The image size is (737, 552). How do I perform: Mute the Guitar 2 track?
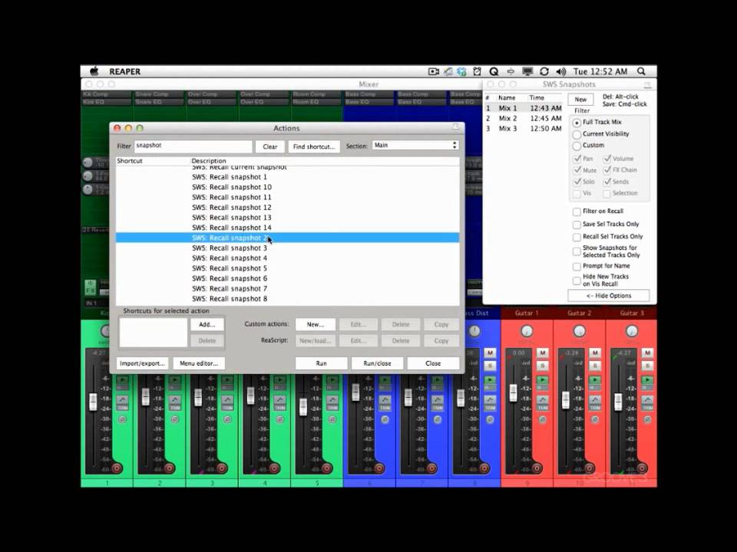595,353
